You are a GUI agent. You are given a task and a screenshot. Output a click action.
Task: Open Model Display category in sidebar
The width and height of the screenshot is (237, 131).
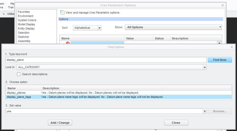27,24
